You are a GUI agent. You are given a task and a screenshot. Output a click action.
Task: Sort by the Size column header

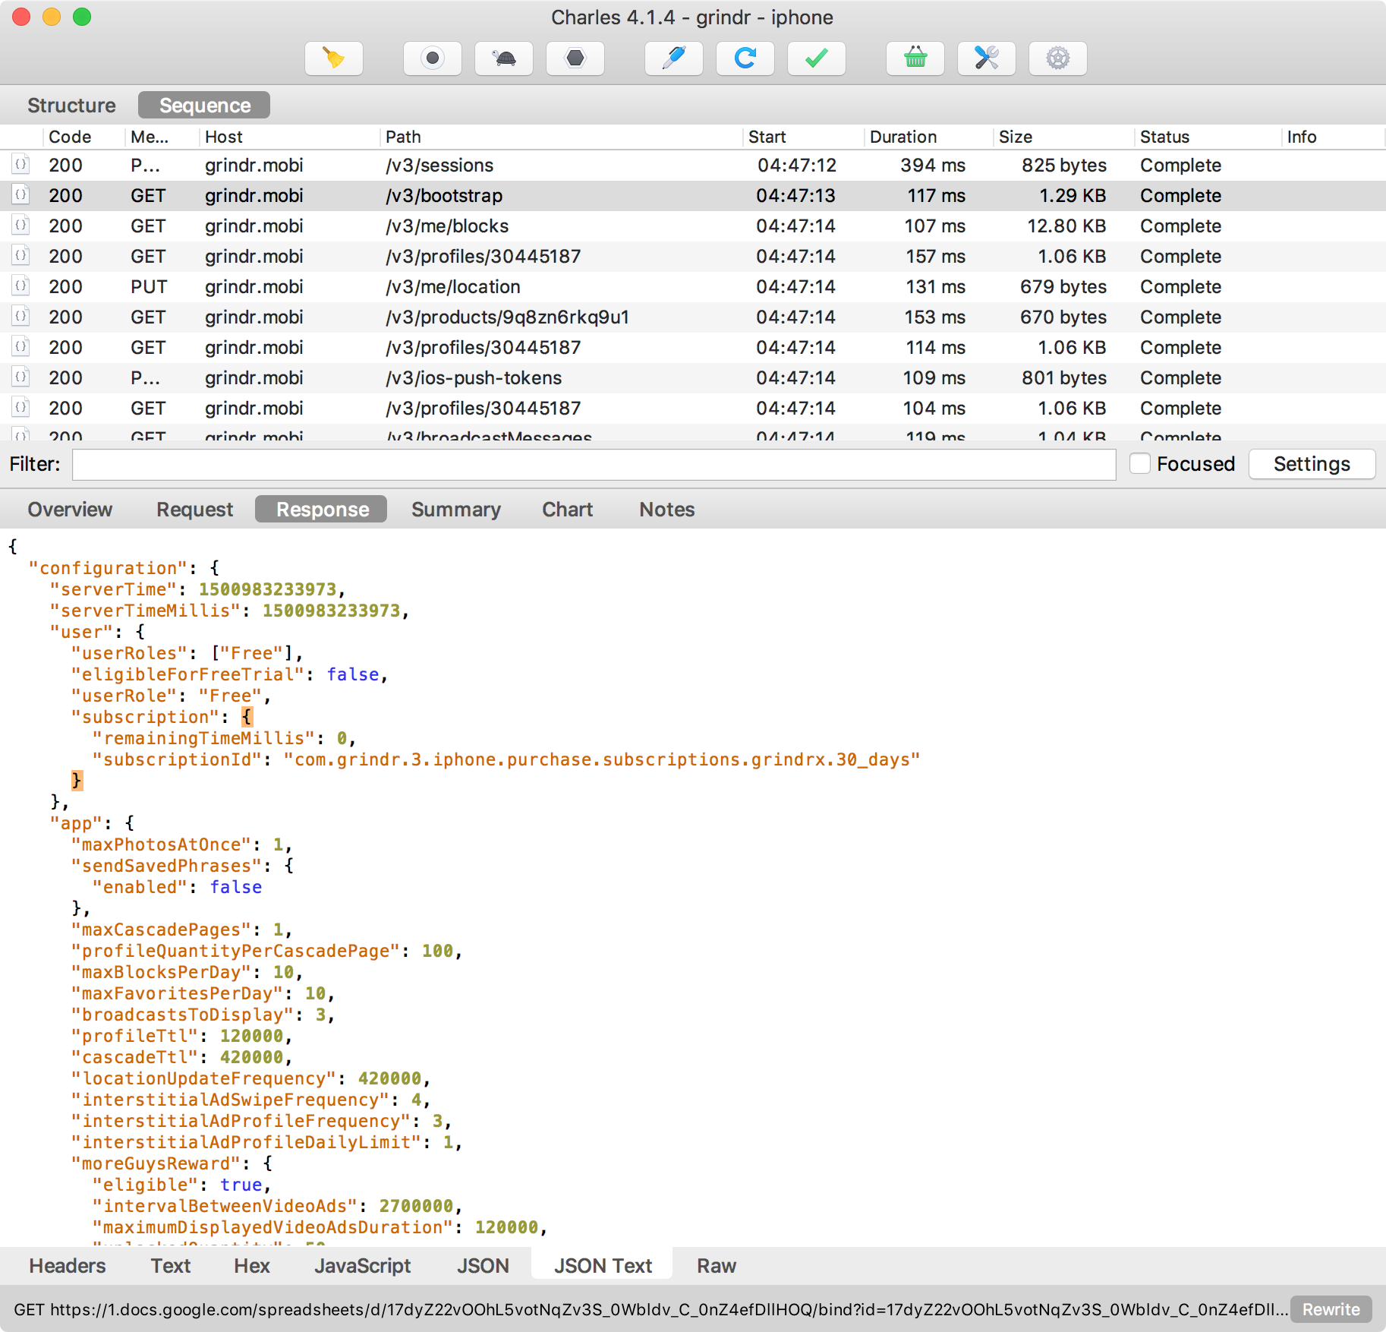coord(1063,137)
